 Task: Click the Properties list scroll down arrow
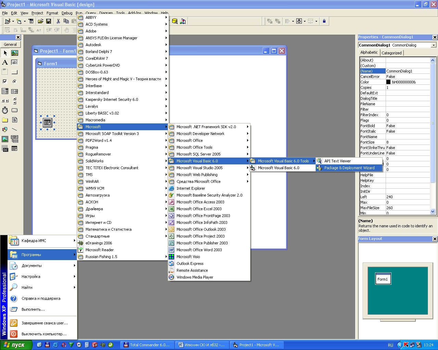click(433, 212)
